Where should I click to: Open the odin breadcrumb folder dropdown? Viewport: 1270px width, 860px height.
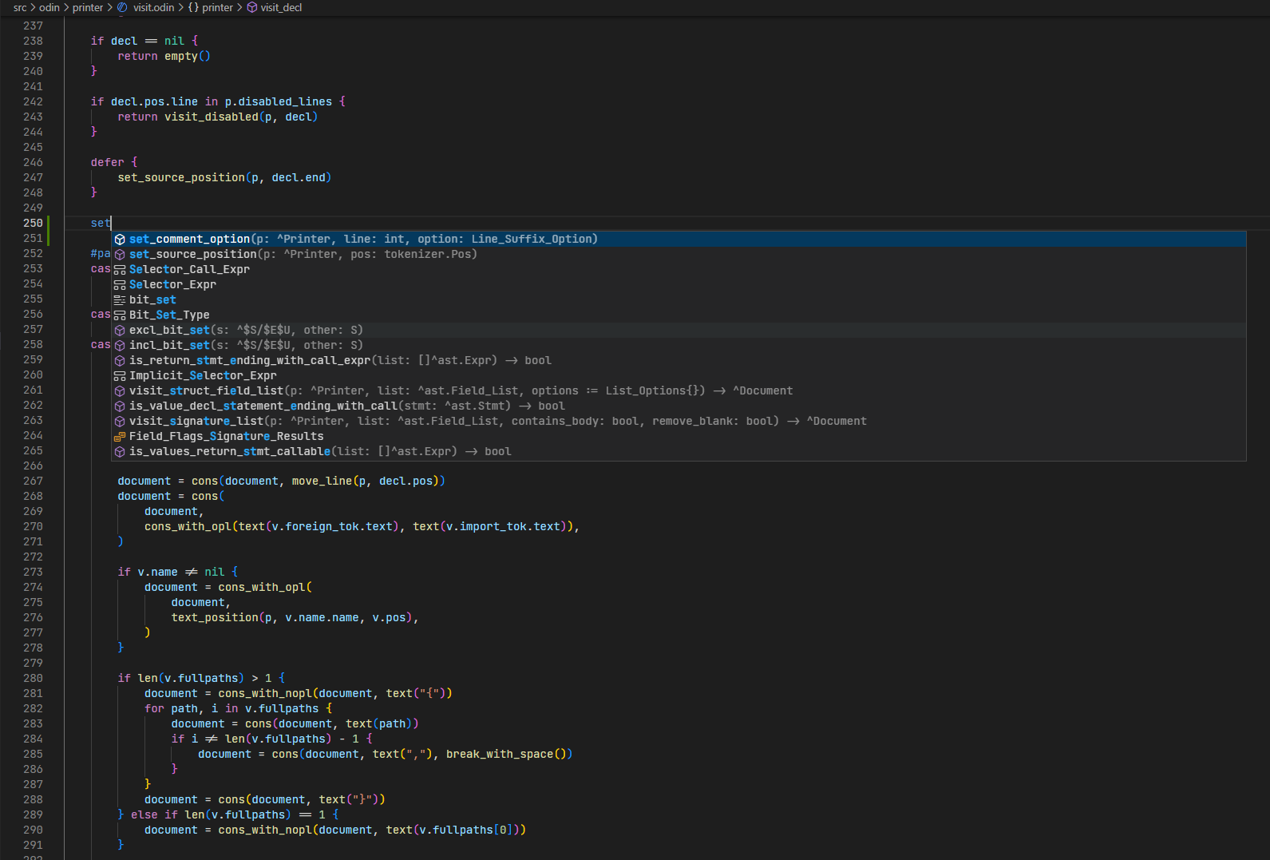49,8
